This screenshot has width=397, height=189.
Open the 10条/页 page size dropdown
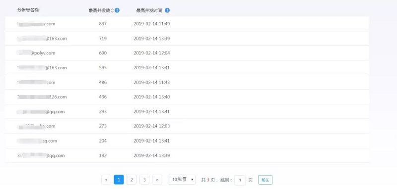point(182,180)
